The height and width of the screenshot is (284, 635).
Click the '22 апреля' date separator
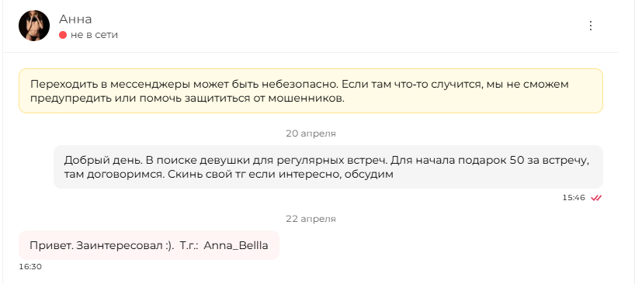pyautogui.click(x=311, y=219)
